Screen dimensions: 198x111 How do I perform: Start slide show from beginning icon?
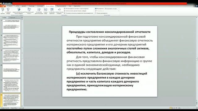pyautogui.click(x=2, y=11)
